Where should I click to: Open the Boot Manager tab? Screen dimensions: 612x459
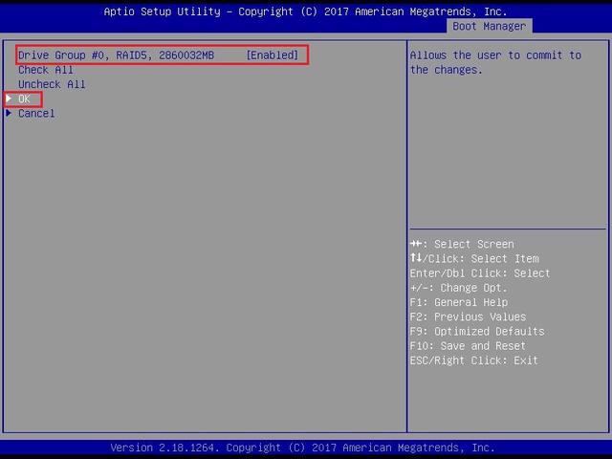[x=489, y=26]
